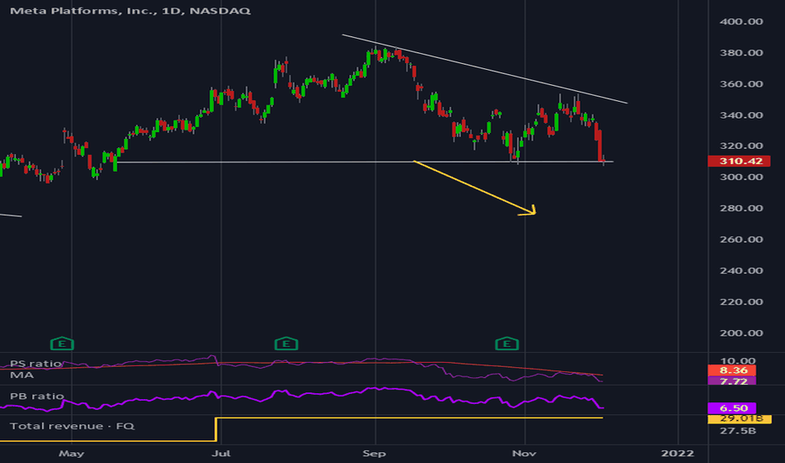Select the yellow 29.01B revenue tag

click(x=740, y=418)
